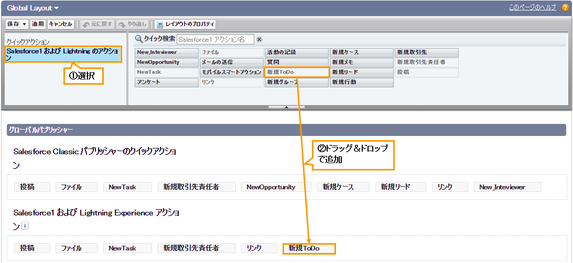Image resolution: width=573 pixels, height=263 pixels.
Task: Click NewTask in the Classic publisher section
Action: coord(127,187)
